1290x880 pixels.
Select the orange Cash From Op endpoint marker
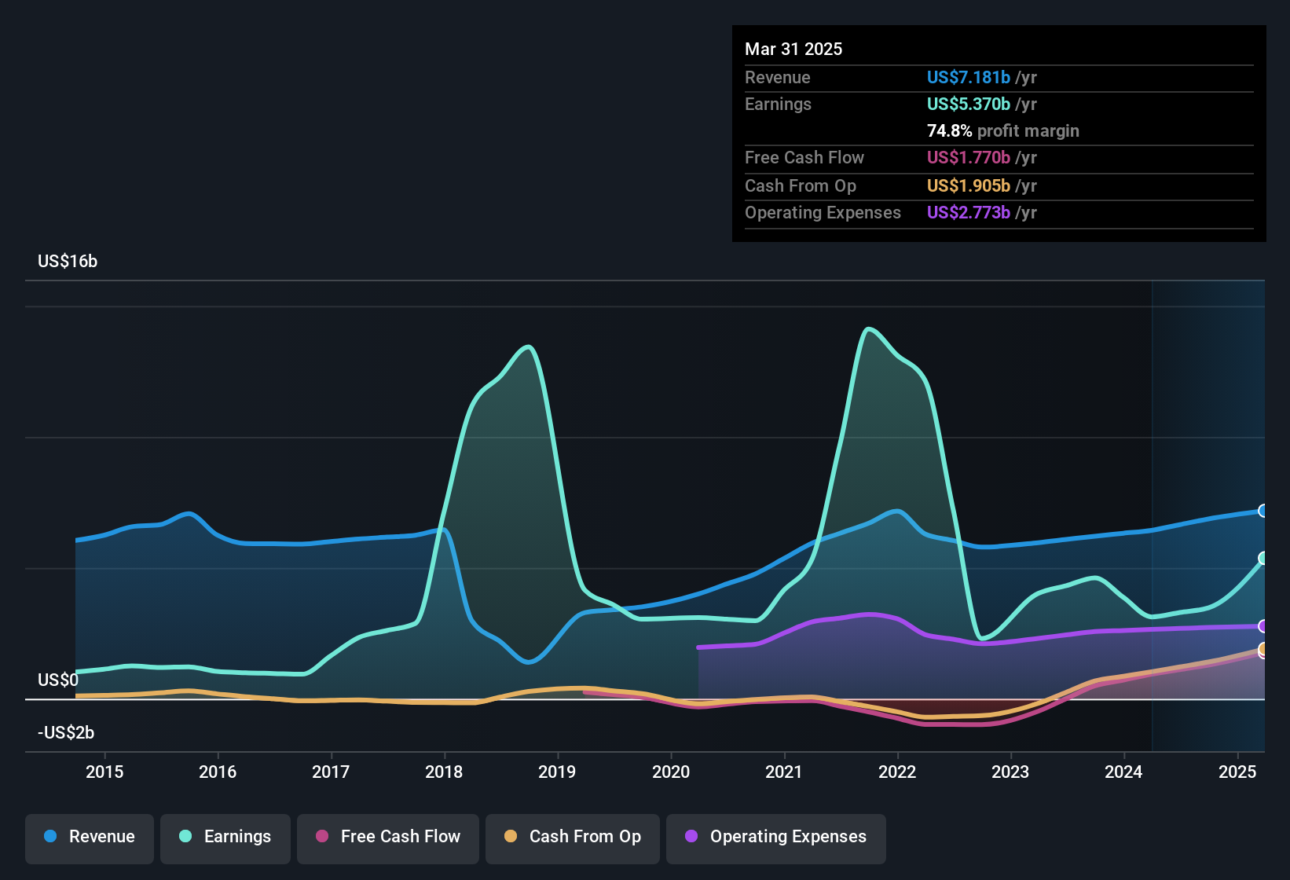click(1263, 649)
